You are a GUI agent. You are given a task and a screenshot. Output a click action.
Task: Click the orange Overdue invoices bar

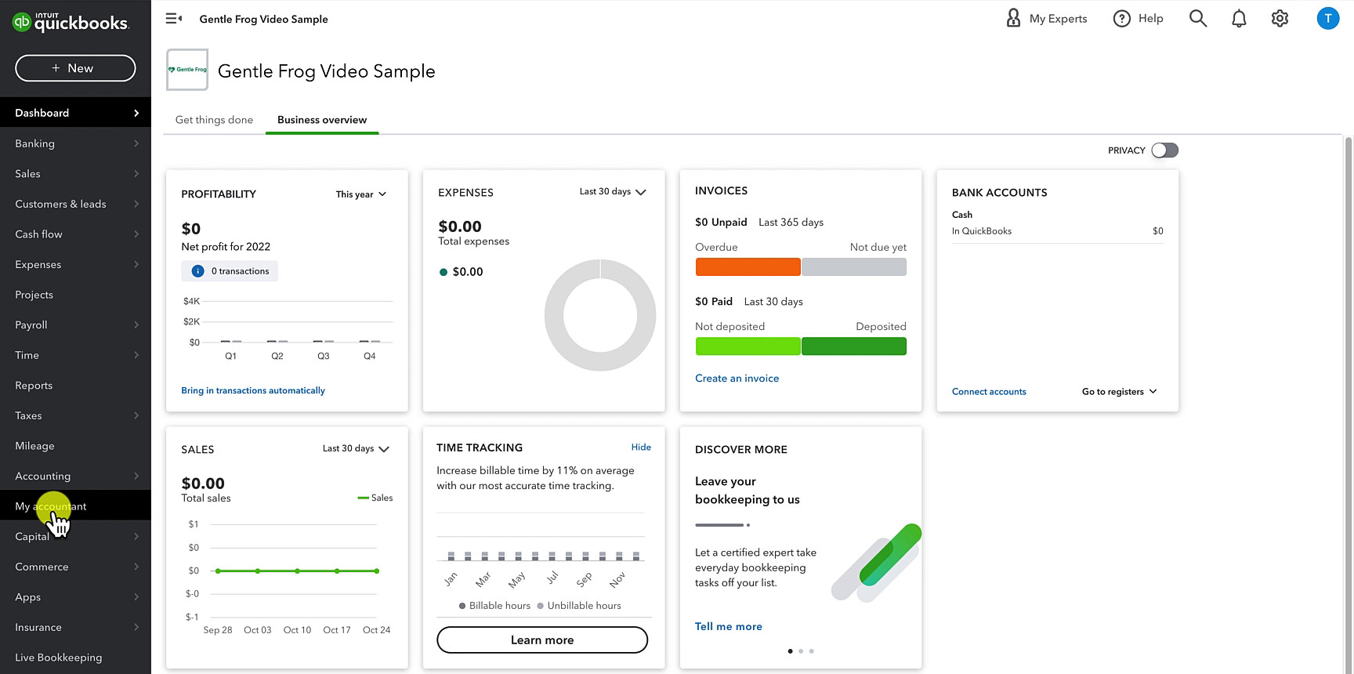(748, 267)
